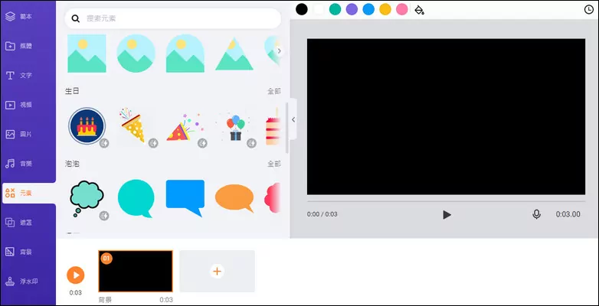The width and height of the screenshot is (599, 306).
Task: Add the orange oval speech bubble
Action: pos(234,198)
